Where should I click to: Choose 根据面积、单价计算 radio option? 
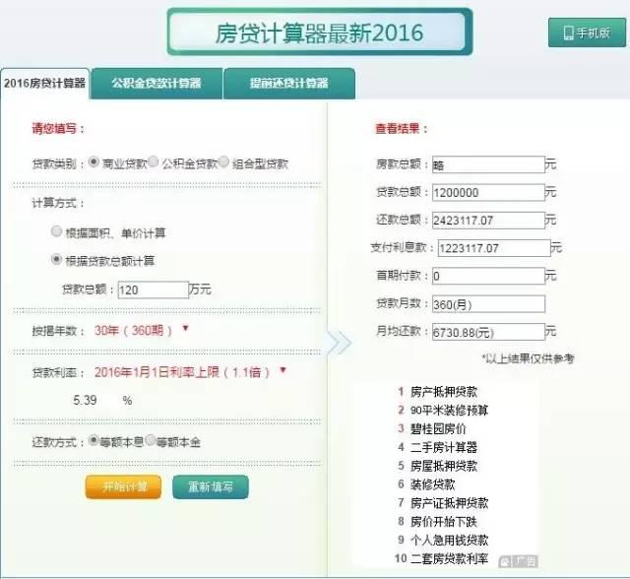(57, 231)
